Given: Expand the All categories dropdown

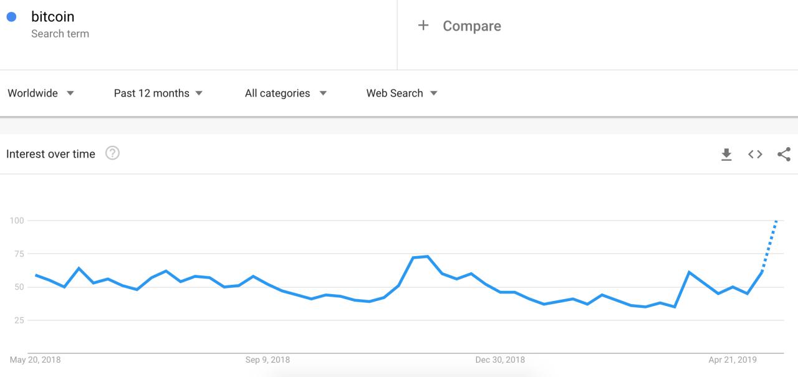Looking at the screenshot, I should tap(284, 93).
